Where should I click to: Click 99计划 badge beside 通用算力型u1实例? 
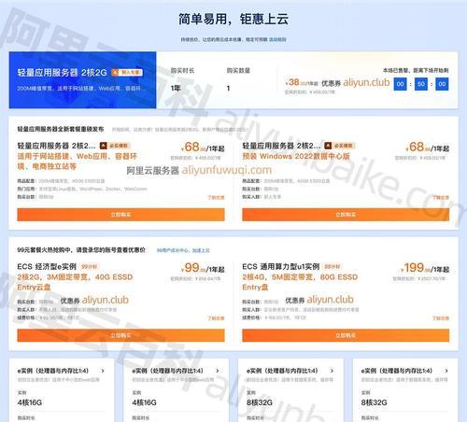click(x=333, y=267)
